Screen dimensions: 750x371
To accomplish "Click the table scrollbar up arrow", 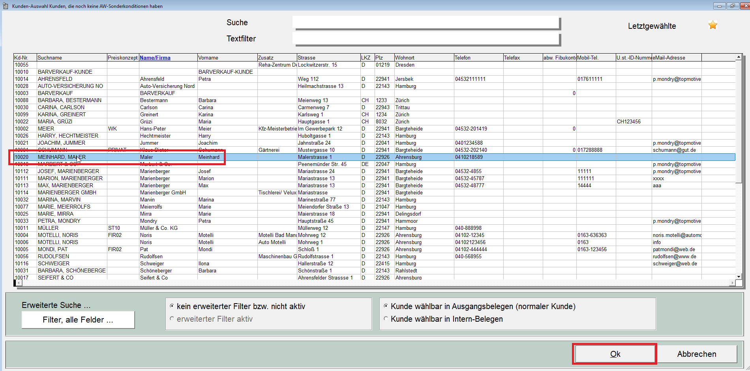I will tap(738, 58).
